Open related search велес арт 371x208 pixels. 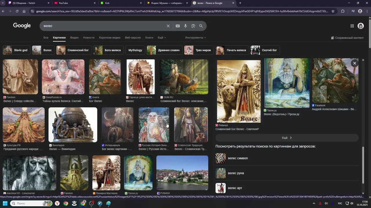click(x=287, y=188)
